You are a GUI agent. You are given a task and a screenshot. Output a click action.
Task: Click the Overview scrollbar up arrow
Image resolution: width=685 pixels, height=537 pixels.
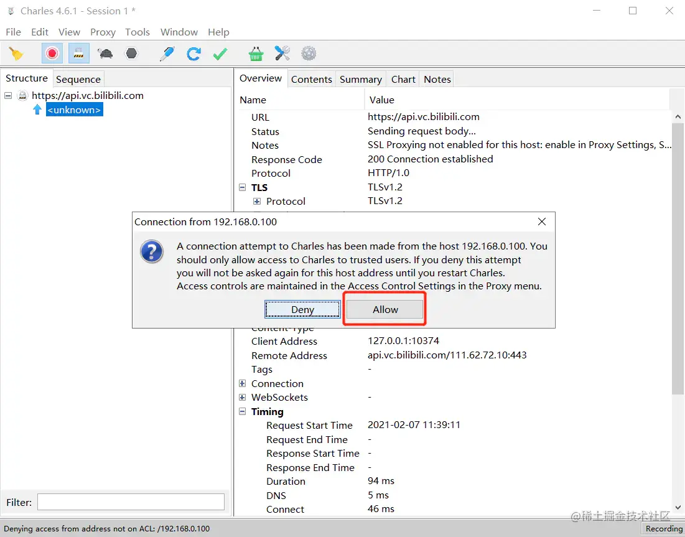click(678, 116)
